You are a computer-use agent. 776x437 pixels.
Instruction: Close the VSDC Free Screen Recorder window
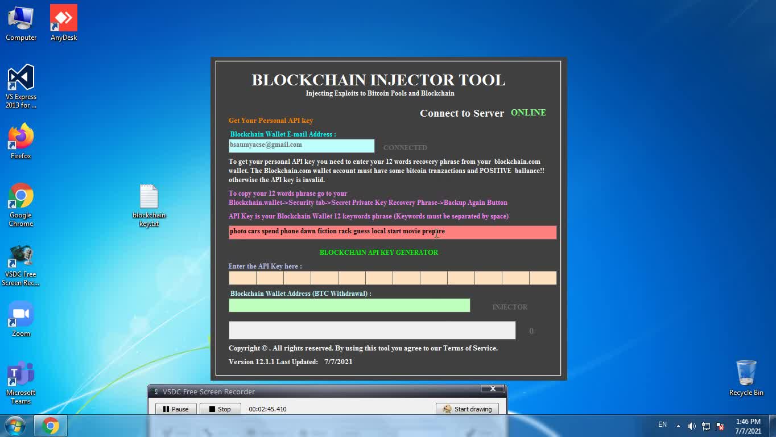pos(493,389)
